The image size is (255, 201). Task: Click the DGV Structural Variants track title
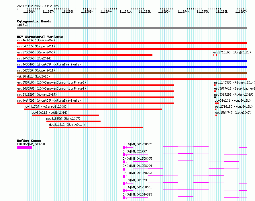(x=40, y=37)
